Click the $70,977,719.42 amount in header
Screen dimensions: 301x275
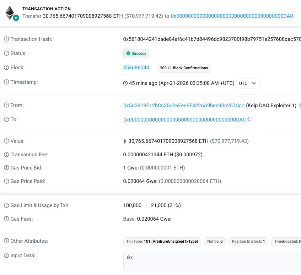[144, 16]
